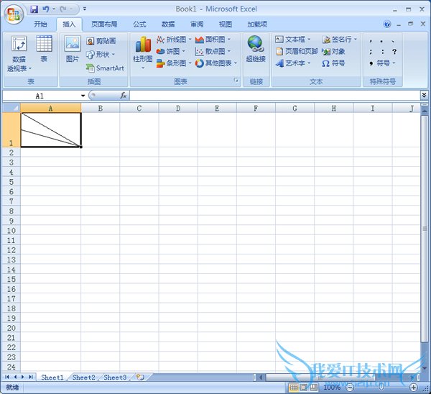This screenshot has width=431, height=394.
Task: Go to the first sheet tab
Action: click(x=7, y=377)
